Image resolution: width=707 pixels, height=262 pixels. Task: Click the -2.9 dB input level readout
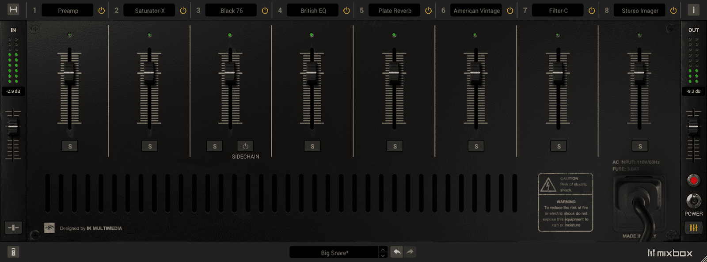click(x=13, y=91)
